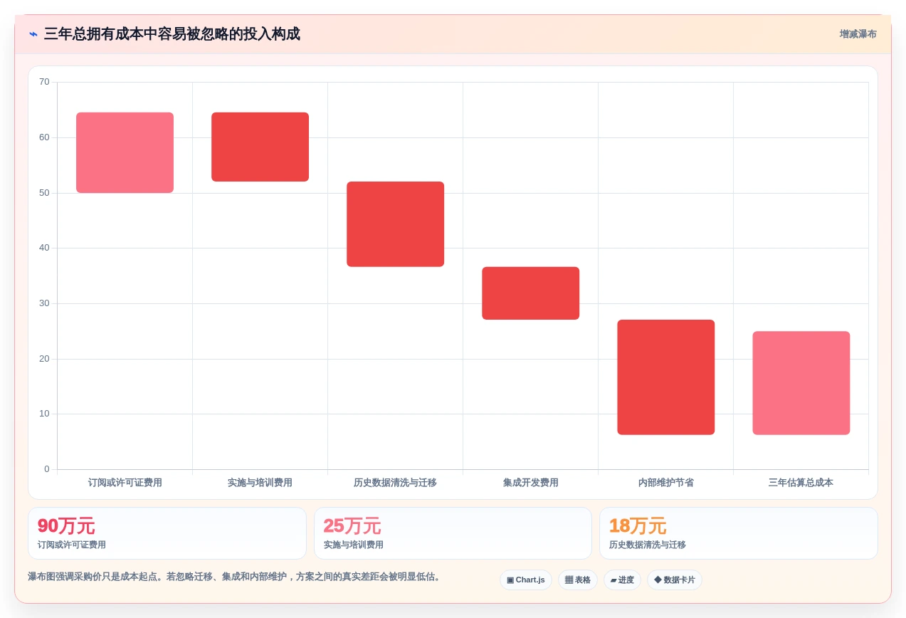
Task: Click the 数据卡片 tag chip
Action: [675, 580]
